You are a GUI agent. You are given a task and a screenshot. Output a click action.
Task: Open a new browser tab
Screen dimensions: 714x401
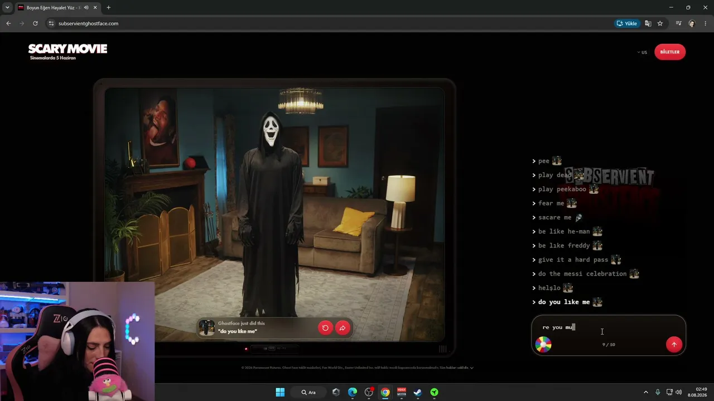(108, 8)
